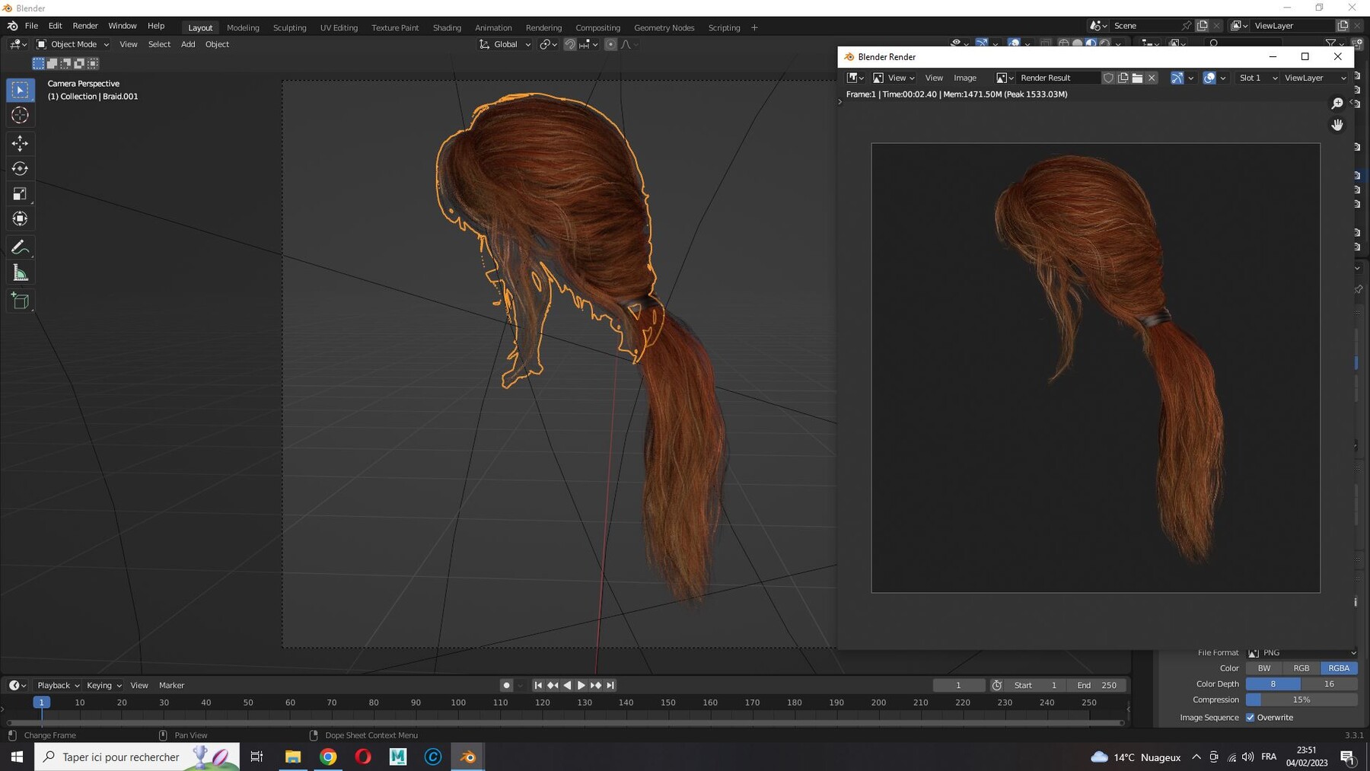The width and height of the screenshot is (1370, 771).
Task: Open the Slot 1 dropdown
Action: 1257,78
